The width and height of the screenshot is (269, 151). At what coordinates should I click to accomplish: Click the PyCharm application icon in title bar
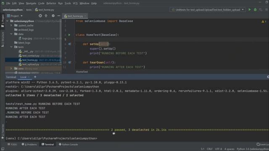[3, 3]
